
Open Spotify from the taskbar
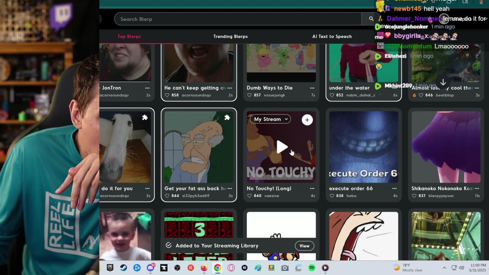[312, 268]
